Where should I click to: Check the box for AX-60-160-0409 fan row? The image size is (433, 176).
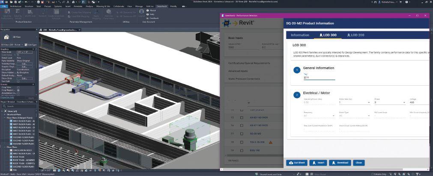(x=242, y=118)
